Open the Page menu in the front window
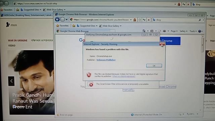This screenshot has height=121, width=215. coord(174,31)
